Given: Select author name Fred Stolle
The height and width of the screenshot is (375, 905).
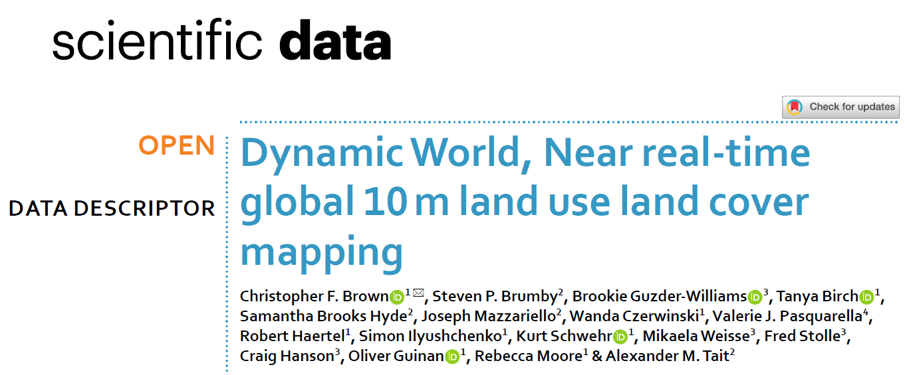Looking at the screenshot, I should [x=802, y=337].
